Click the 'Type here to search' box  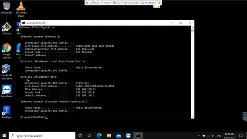click(x=42, y=136)
